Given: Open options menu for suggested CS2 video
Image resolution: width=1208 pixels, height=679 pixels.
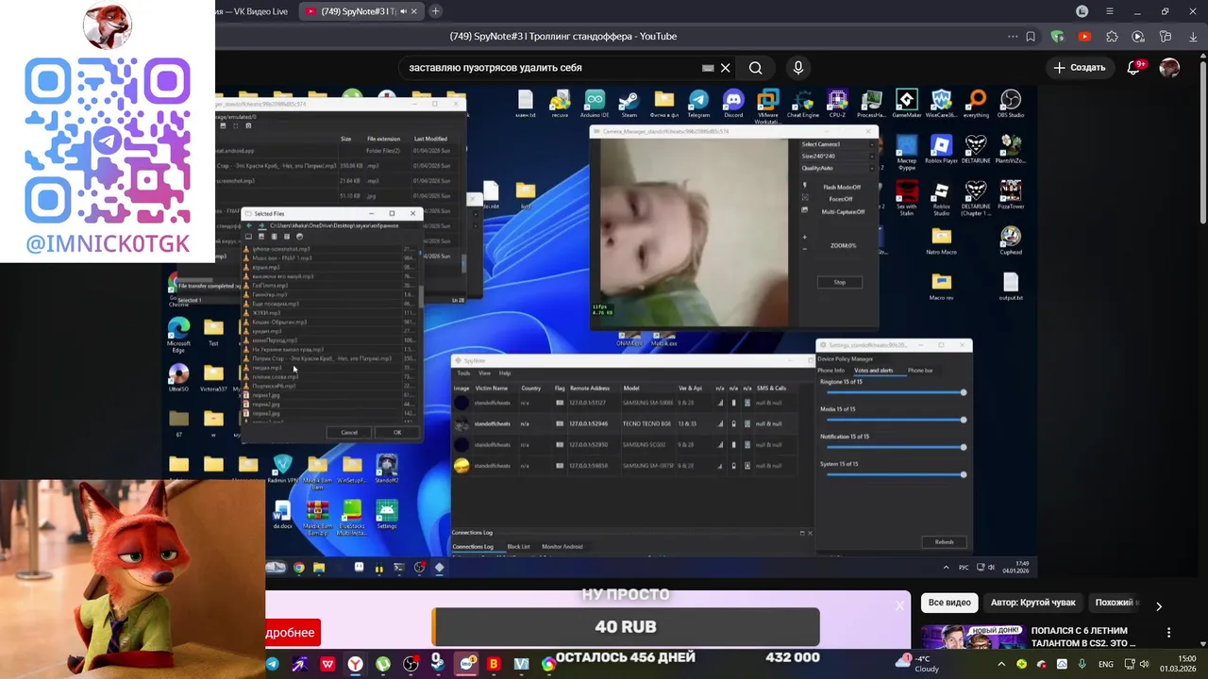Looking at the screenshot, I should (1168, 633).
